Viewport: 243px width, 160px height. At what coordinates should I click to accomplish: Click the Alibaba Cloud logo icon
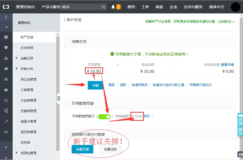(6, 7)
